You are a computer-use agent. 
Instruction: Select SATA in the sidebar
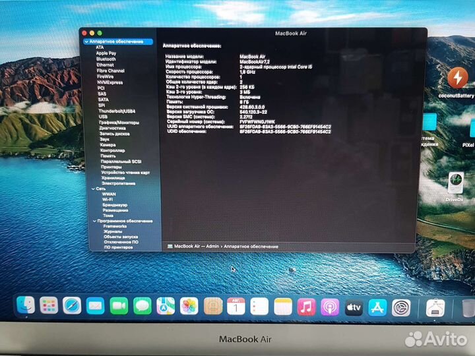tap(104, 100)
